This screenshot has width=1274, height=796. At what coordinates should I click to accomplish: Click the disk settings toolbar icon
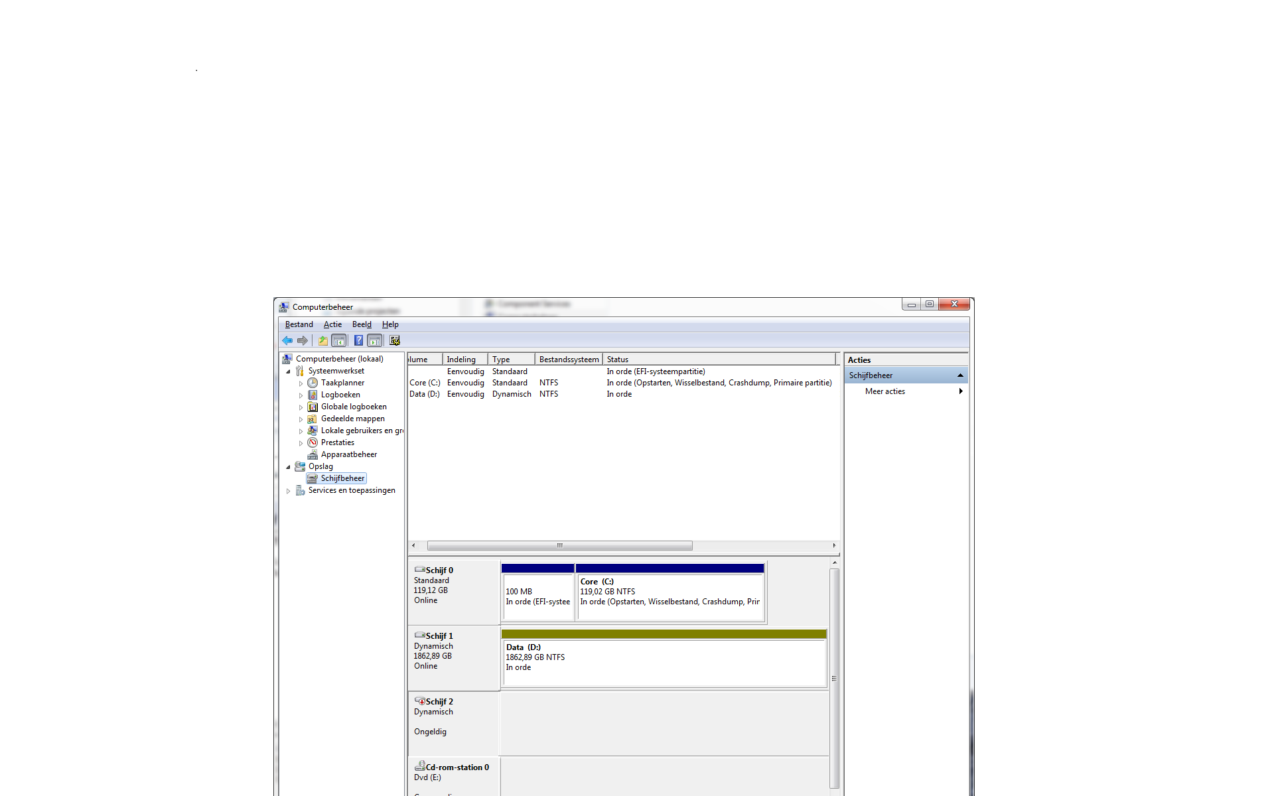395,340
